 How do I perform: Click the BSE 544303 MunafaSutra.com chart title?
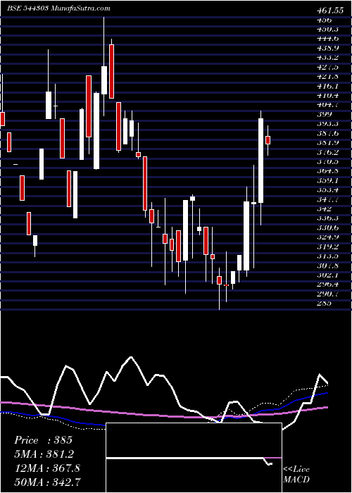[58, 8]
